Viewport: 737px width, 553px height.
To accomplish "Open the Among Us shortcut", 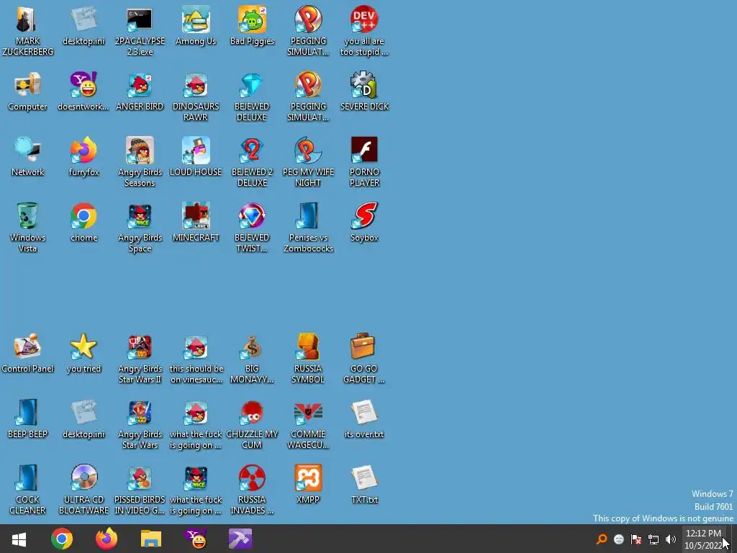I will (196, 20).
